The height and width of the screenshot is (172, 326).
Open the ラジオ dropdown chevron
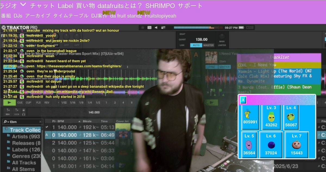(x=23, y=5)
